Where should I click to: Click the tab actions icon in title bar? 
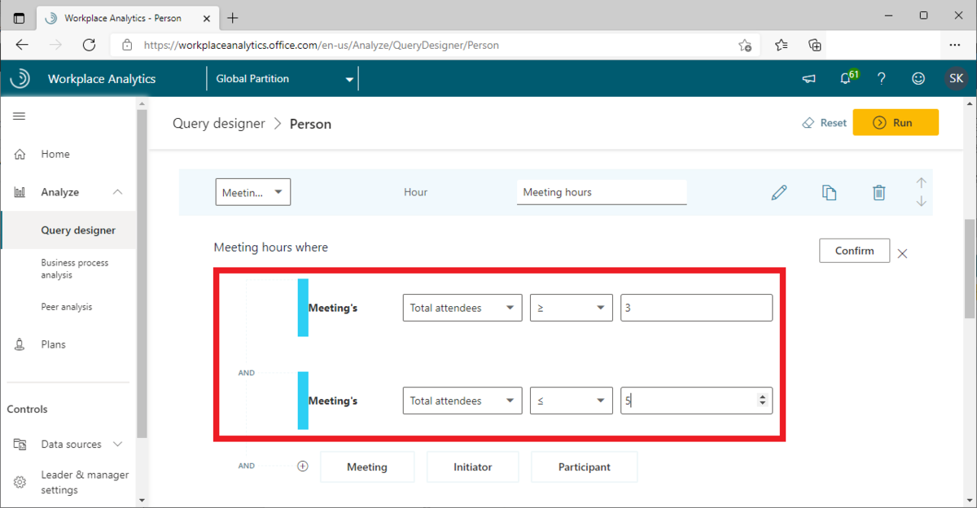click(x=20, y=17)
